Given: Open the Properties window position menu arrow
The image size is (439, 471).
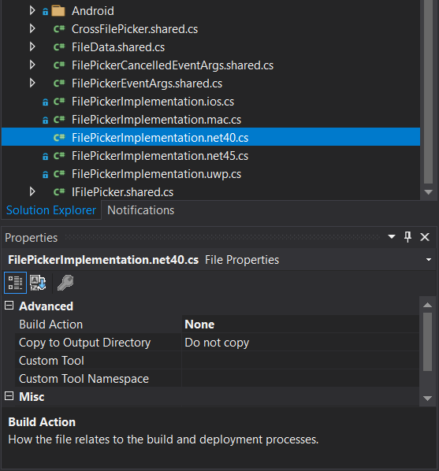Looking at the screenshot, I should click(x=391, y=237).
